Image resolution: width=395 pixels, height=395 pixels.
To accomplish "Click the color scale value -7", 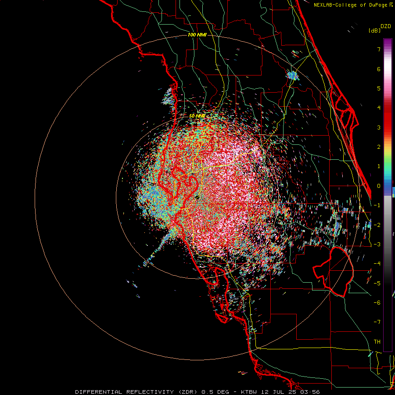I will click(377, 322).
